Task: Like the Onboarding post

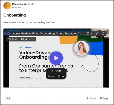Action: (x=91, y=98)
